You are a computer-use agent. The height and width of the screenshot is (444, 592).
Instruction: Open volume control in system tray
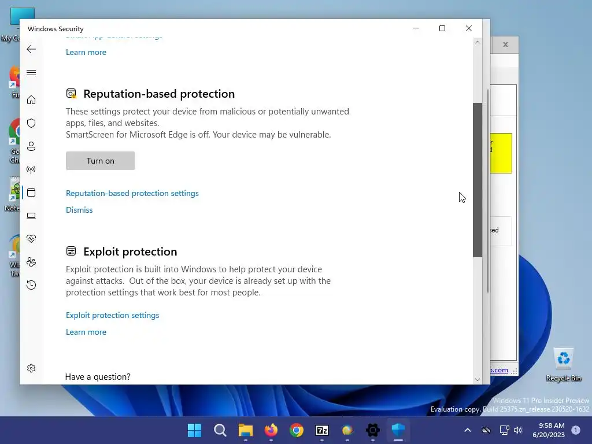click(x=518, y=430)
